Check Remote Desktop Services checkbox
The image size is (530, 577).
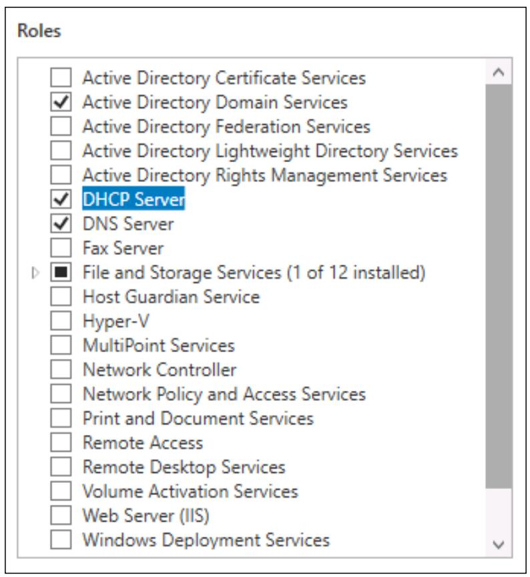tap(61, 467)
